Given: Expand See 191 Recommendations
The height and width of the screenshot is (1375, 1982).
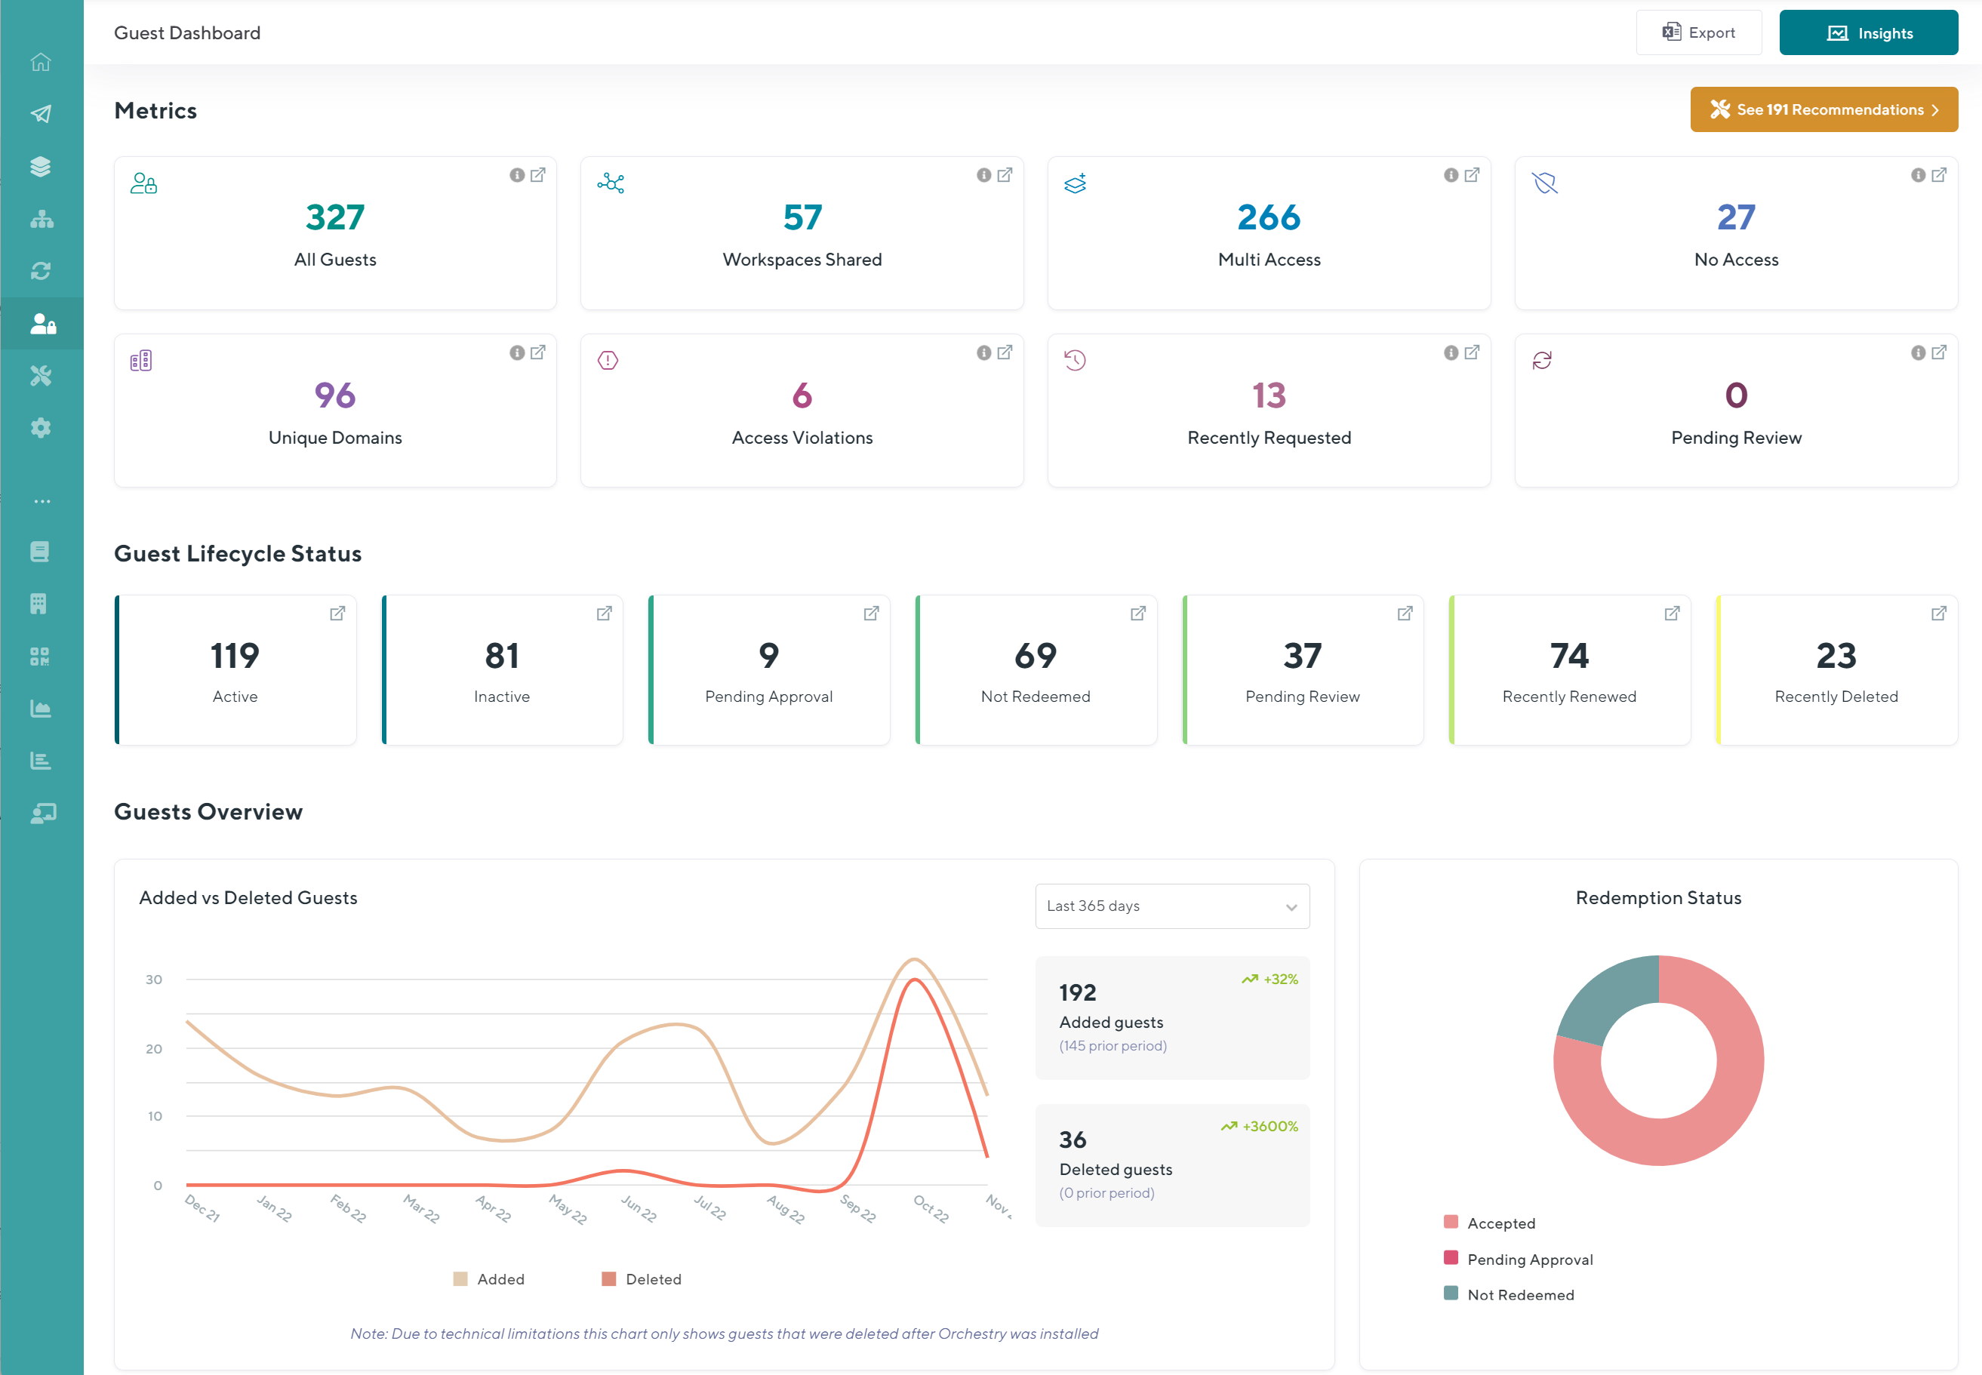Looking at the screenshot, I should 1824,109.
